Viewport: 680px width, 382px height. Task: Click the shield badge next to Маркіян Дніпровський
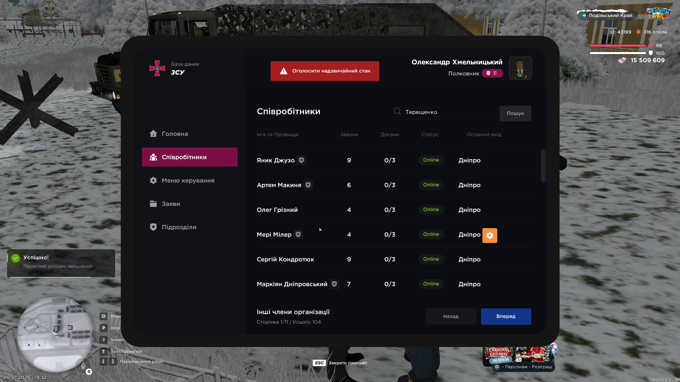click(x=334, y=284)
